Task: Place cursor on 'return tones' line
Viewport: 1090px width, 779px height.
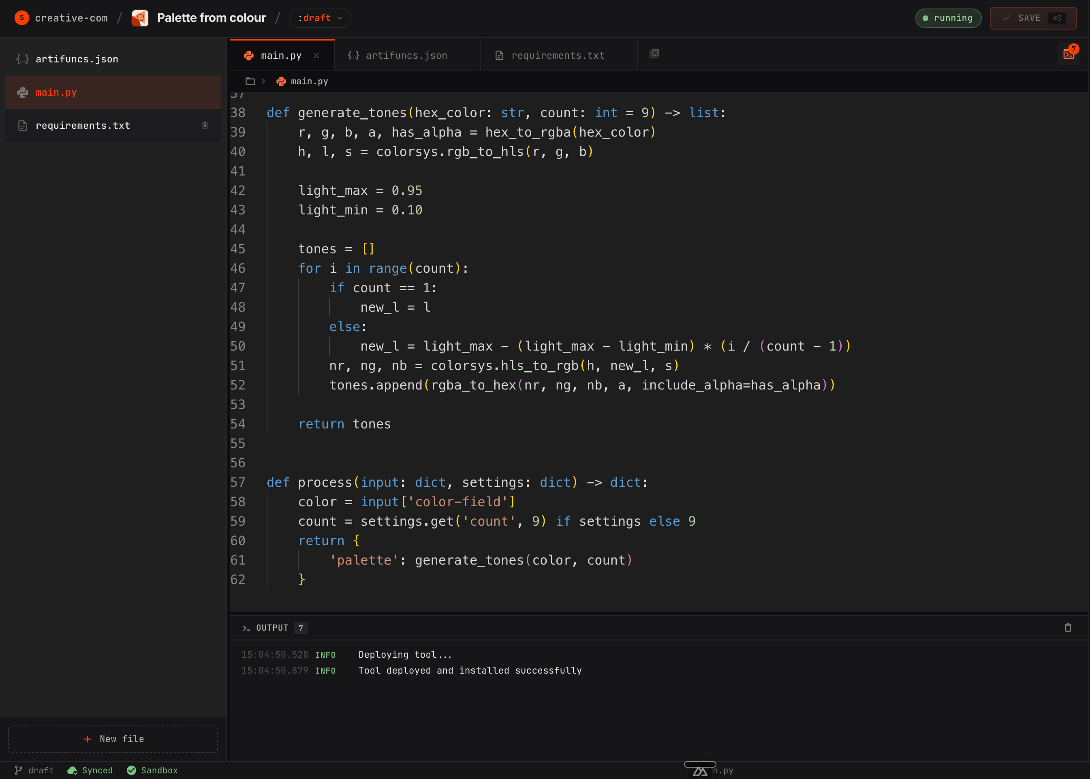Action: (x=345, y=424)
